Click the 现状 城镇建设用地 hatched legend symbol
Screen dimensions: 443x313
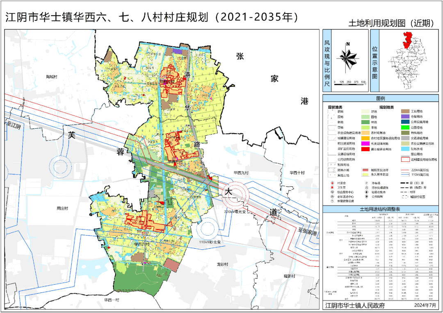pos(332,138)
